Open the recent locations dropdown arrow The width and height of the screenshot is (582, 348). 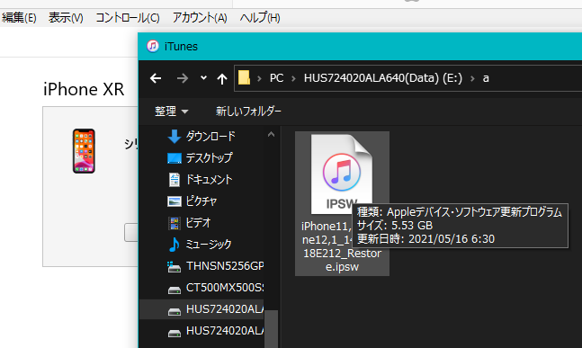point(203,78)
